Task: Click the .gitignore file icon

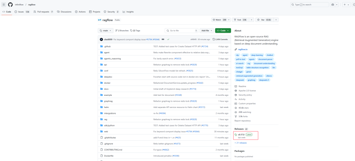Action: (x=102, y=144)
